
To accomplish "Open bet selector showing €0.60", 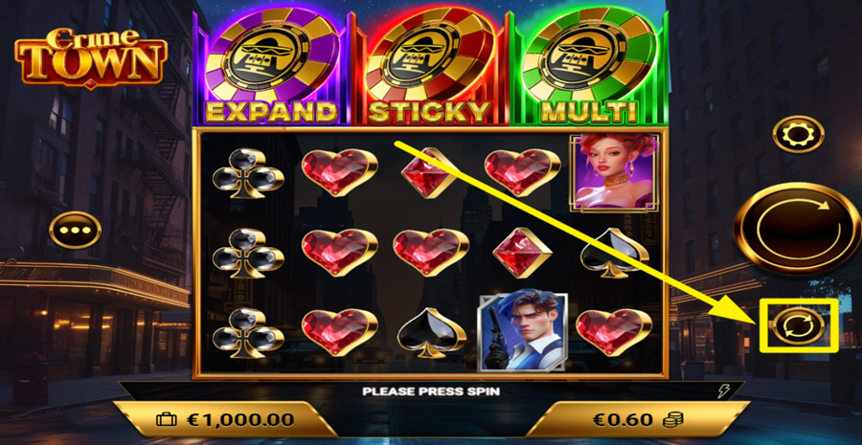I will pyautogui.click(x=625, y=420).
